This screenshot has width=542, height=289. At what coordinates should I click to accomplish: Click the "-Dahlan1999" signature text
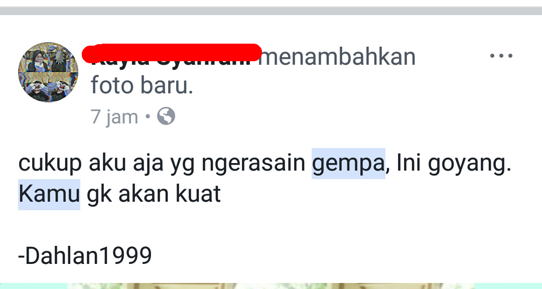85,256
